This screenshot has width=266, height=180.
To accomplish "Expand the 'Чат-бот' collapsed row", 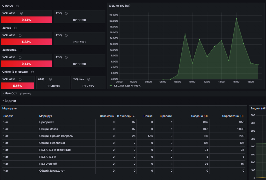I will 11,93.
